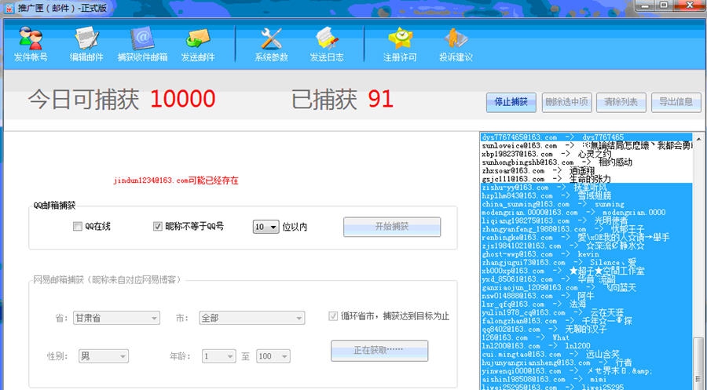Viewport: 707px width, 390px height.
Task: Select list row xbp198237@163.com
Action: 586,154
